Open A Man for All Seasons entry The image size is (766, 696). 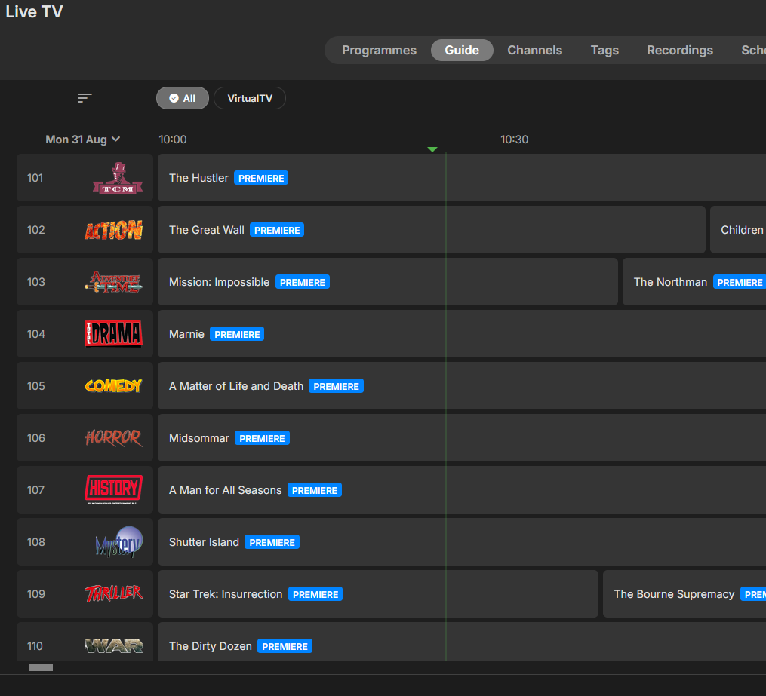(x=462, y=490)
